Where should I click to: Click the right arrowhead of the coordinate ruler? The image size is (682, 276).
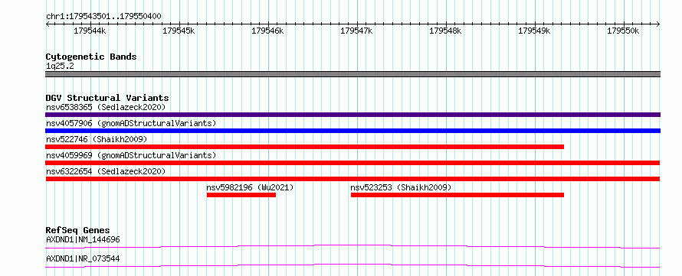[658, 24]
